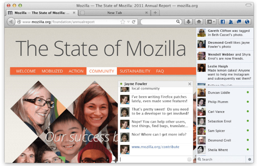Open friend requests icon in toolbar
The height and width of the screenshot is (166, 257).
(x=230, y=22)
